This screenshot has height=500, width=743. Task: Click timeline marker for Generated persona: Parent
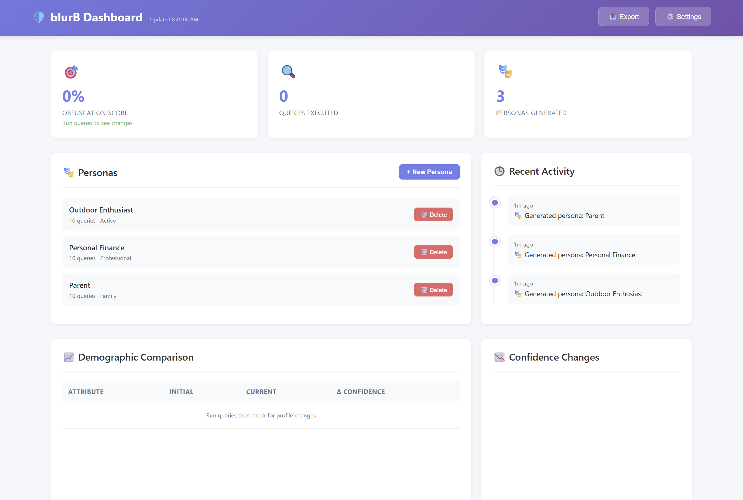click(495, 203)
